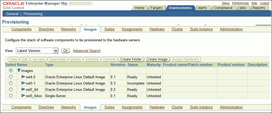Expand the oel5_64 image node
Viewport: 272px width, 113px height.
pyautogui.click(x=23, y=89)
